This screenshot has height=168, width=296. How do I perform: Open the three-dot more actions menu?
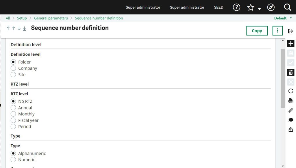point(277,31)
